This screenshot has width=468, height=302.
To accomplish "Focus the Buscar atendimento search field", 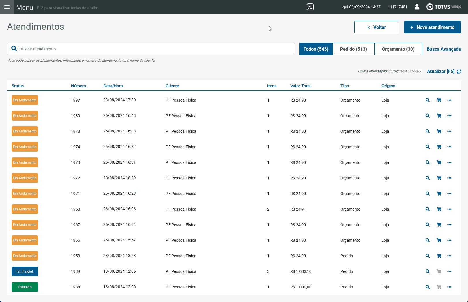I will coord(151,49).
